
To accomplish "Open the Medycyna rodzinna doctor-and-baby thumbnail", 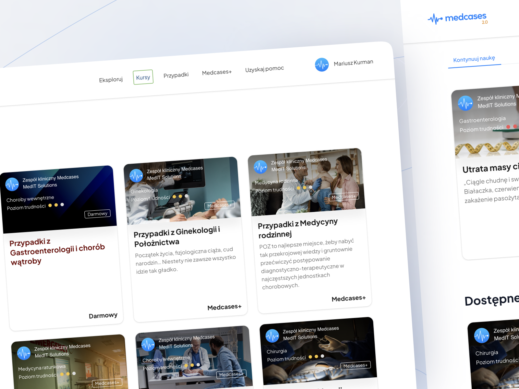I will (x=307, y=182).
